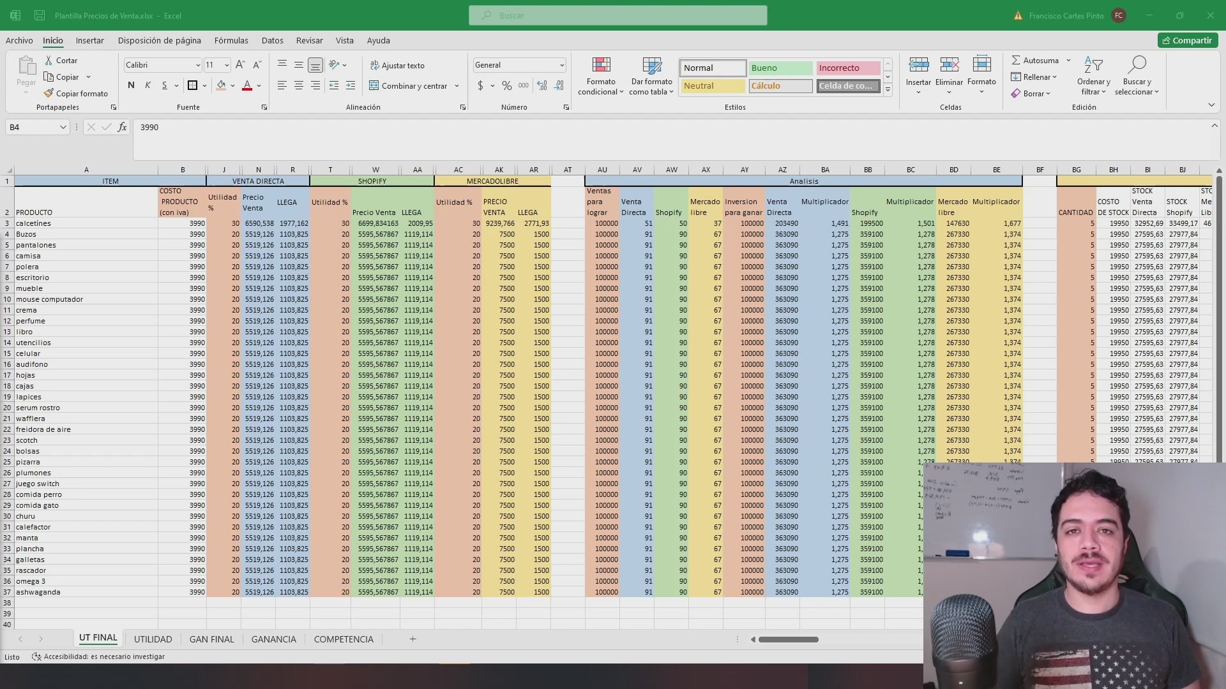Apply the Bueno cell style swatch

pos(780,68)
